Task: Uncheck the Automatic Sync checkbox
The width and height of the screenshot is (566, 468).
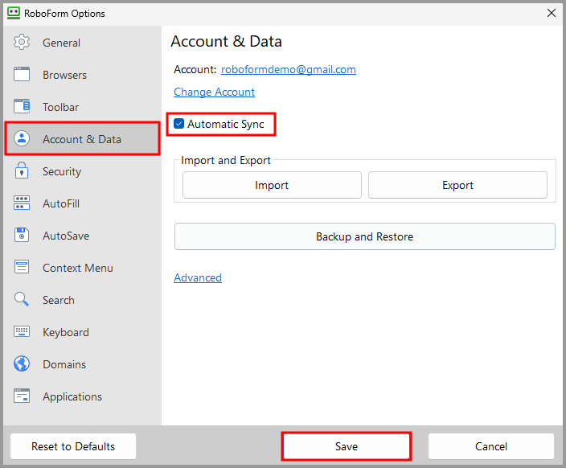Action: (x=178, y=124)
